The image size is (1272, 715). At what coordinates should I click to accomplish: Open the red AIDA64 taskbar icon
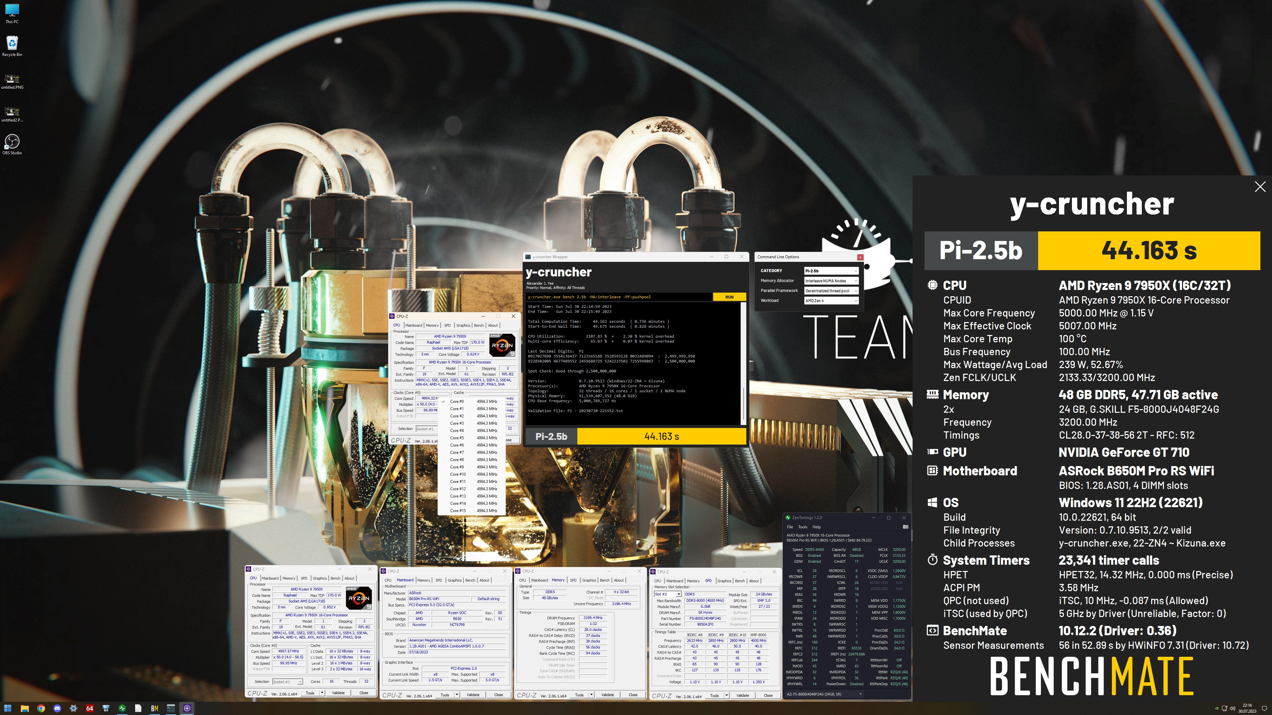89,708
